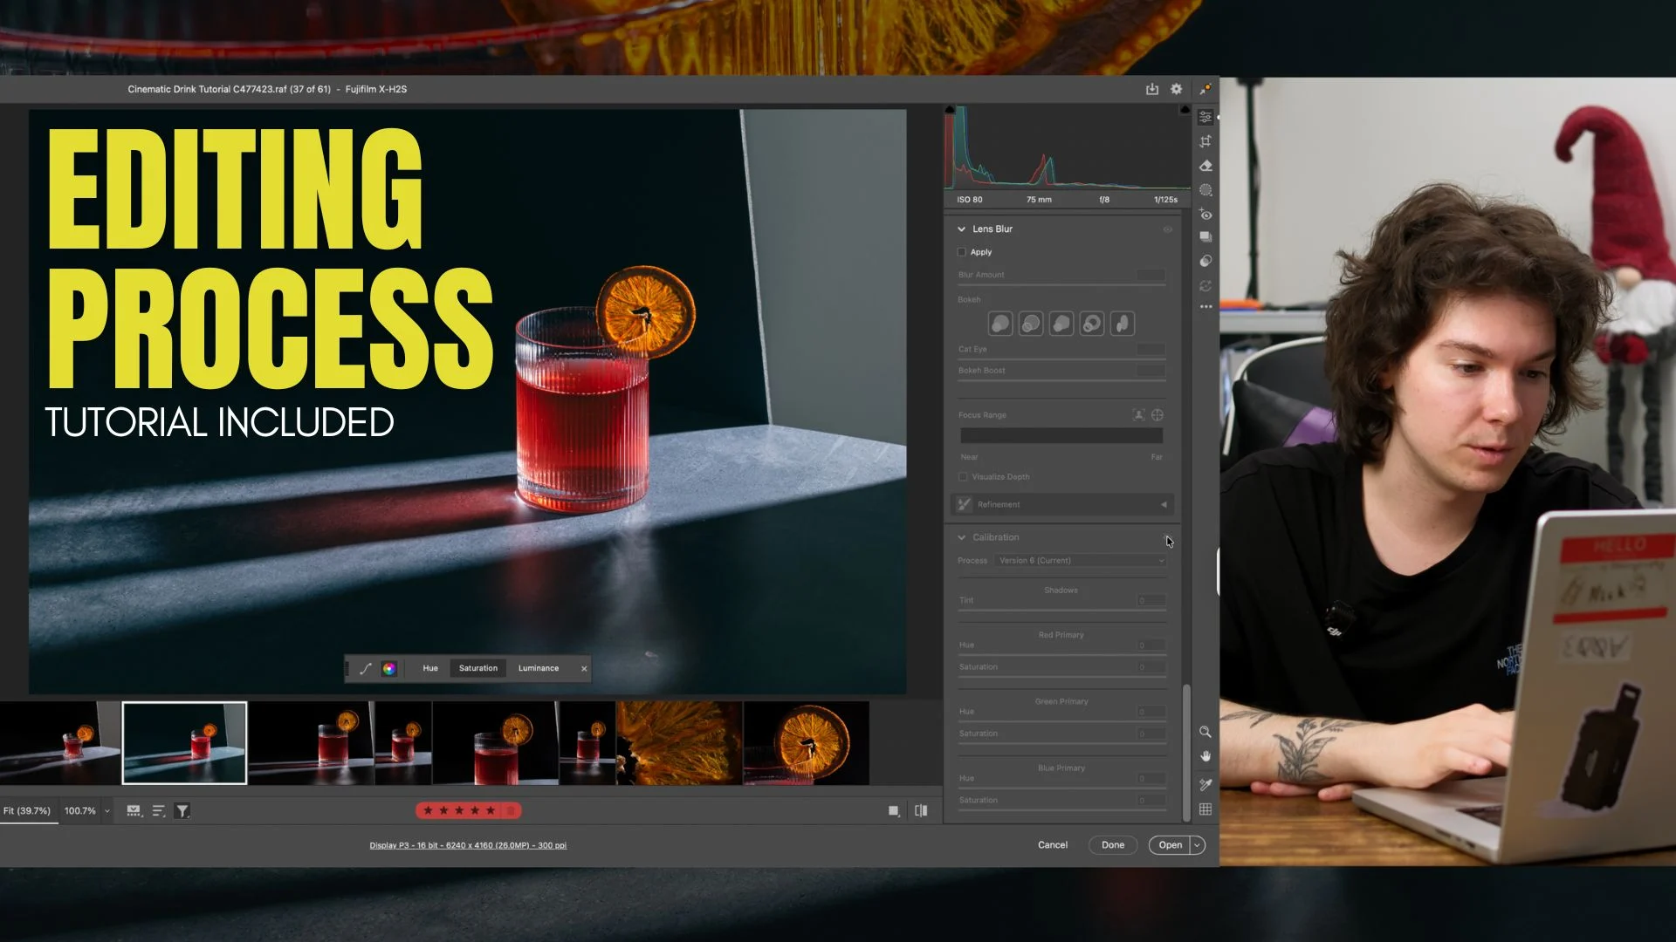Click the right panel vertical scrollbar
The image size is (1676, 942).
click(x=1186, y=753)
